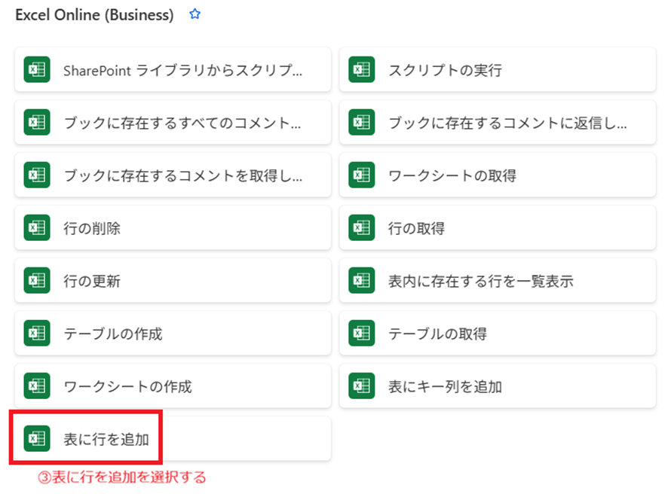The height and width of the screenshot is (500, 668).
Task: Click the スクリプトの実行 action label
Action: coord(445,71)
